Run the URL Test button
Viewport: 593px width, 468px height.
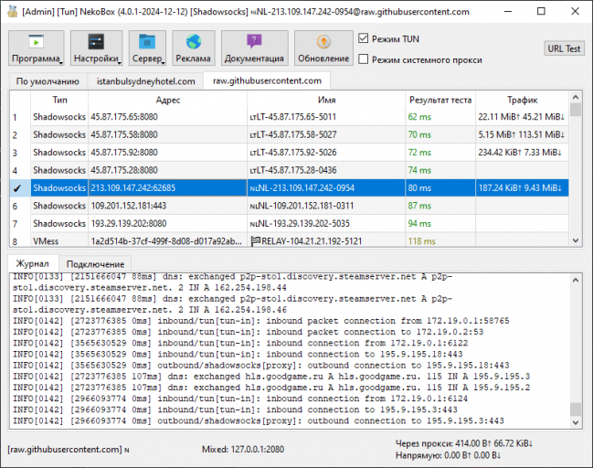click(564, 48)
